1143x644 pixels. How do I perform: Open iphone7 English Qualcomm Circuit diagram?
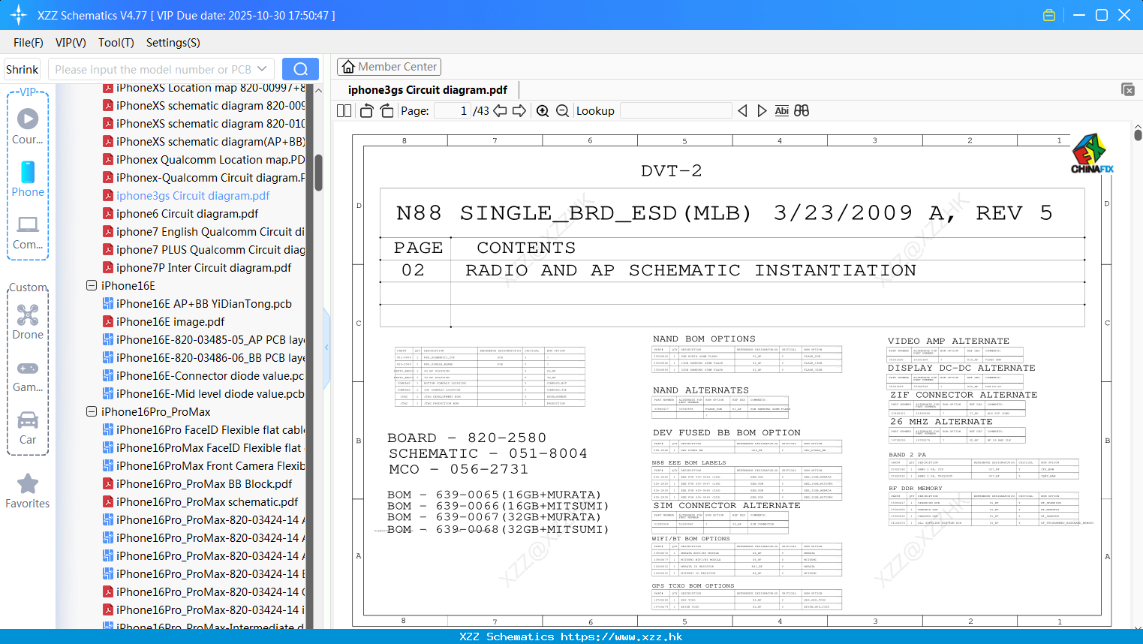204,231
